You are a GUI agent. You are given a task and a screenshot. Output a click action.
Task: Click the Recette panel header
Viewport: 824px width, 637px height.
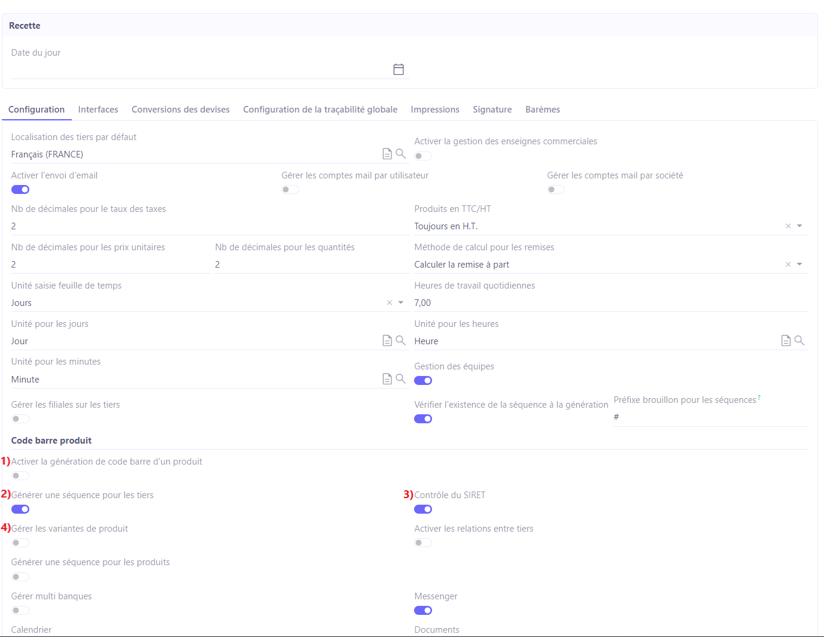(410, 26)
